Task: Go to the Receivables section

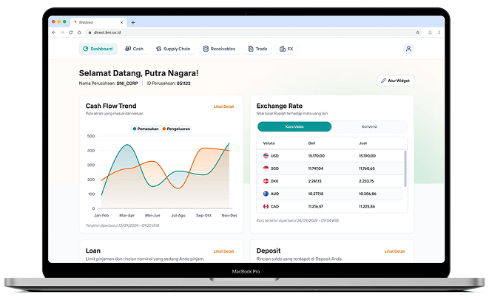Action: pyautogui.click(x=219, y=49)
